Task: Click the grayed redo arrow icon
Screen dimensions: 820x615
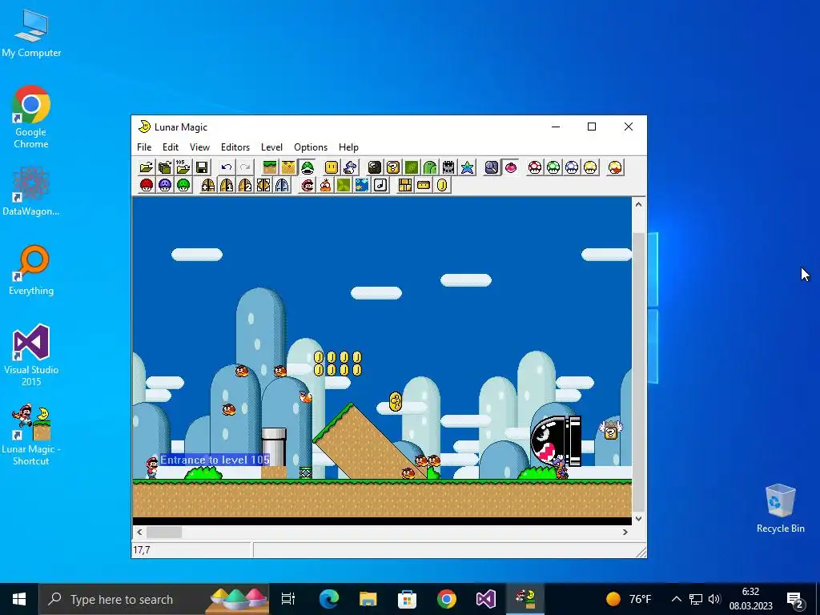Action: 245,167
